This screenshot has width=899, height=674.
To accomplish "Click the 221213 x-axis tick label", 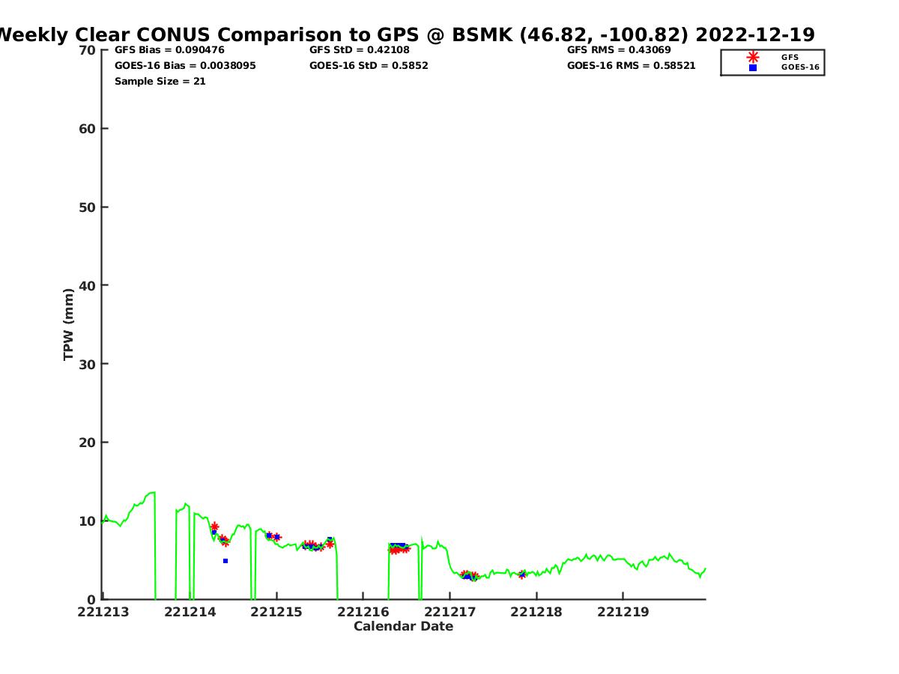I will point(103,612).
